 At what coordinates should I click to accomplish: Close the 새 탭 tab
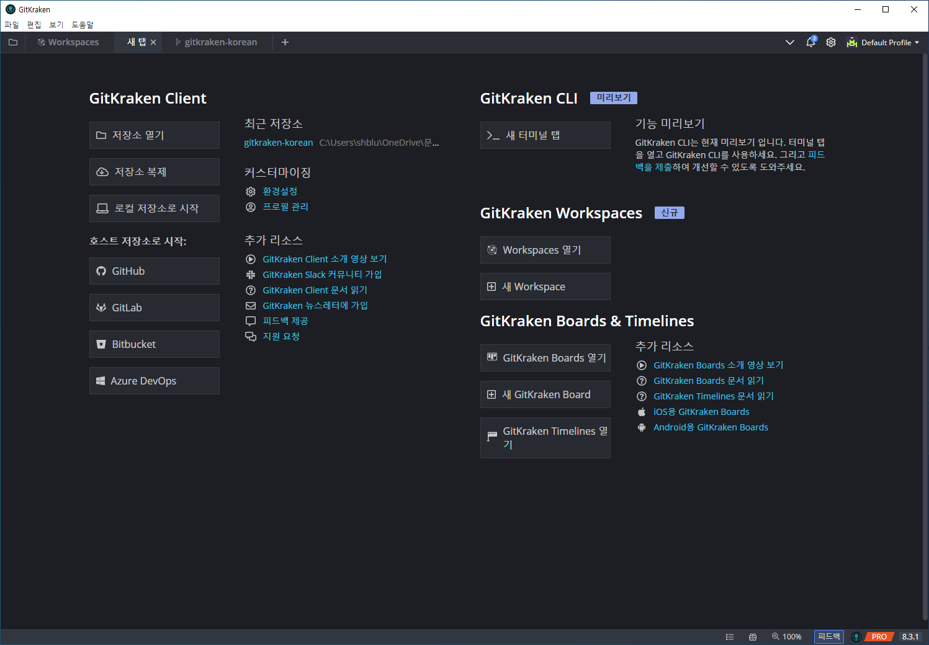pyautogui.click(x=153, y=42)
